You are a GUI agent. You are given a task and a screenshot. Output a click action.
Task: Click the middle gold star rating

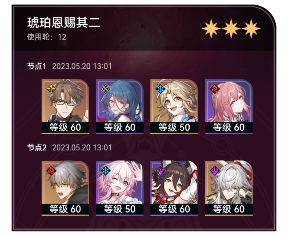231,29
